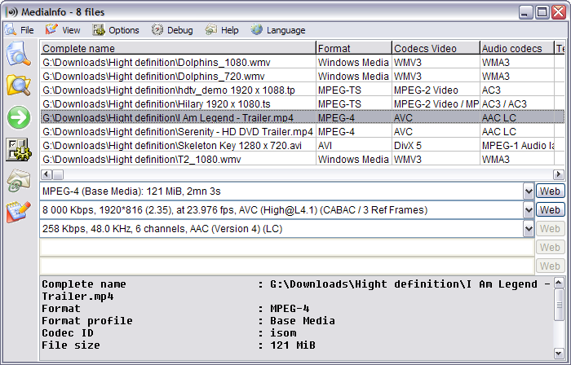Click the video stream summary text field
The width and height of the screenshot is (571, 365).
[282, 209]
